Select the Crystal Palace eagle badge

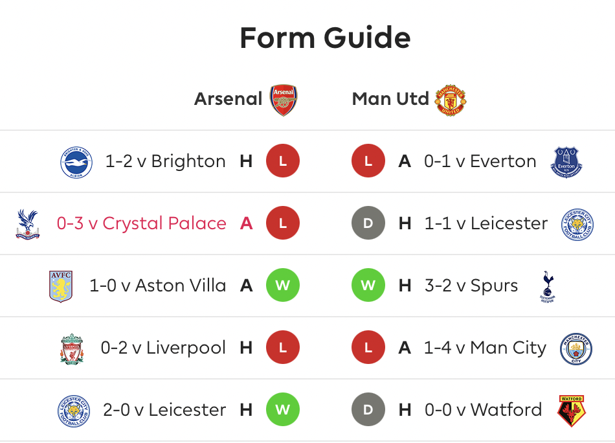tap(27, 225)
